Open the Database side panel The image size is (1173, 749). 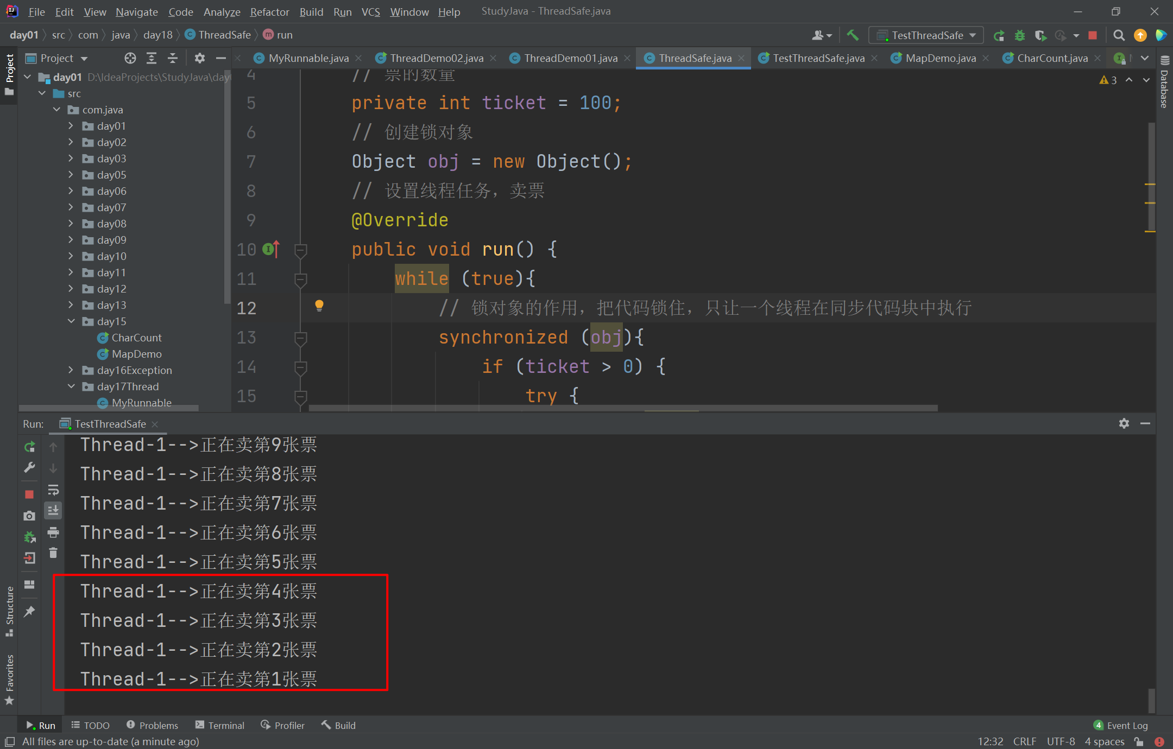[x=1164, y=81]
